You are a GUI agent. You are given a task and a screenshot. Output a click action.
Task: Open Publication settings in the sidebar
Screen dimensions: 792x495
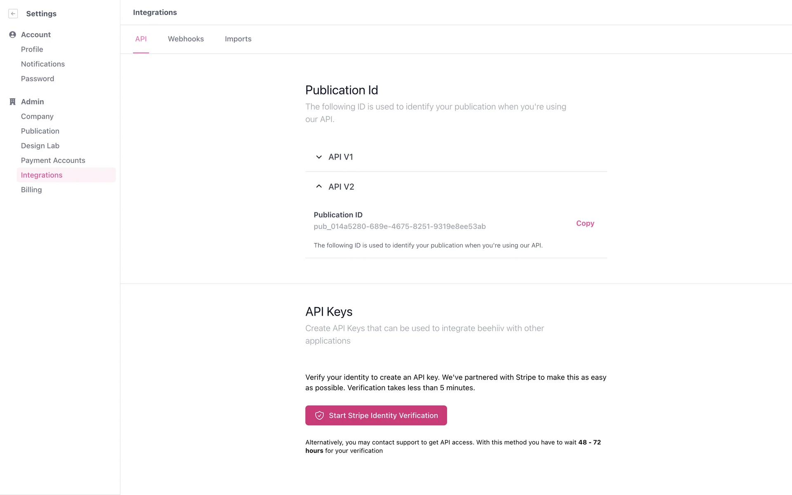click(40, 131)
